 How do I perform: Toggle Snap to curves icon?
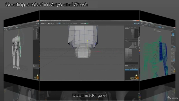[x=66, y=23]
